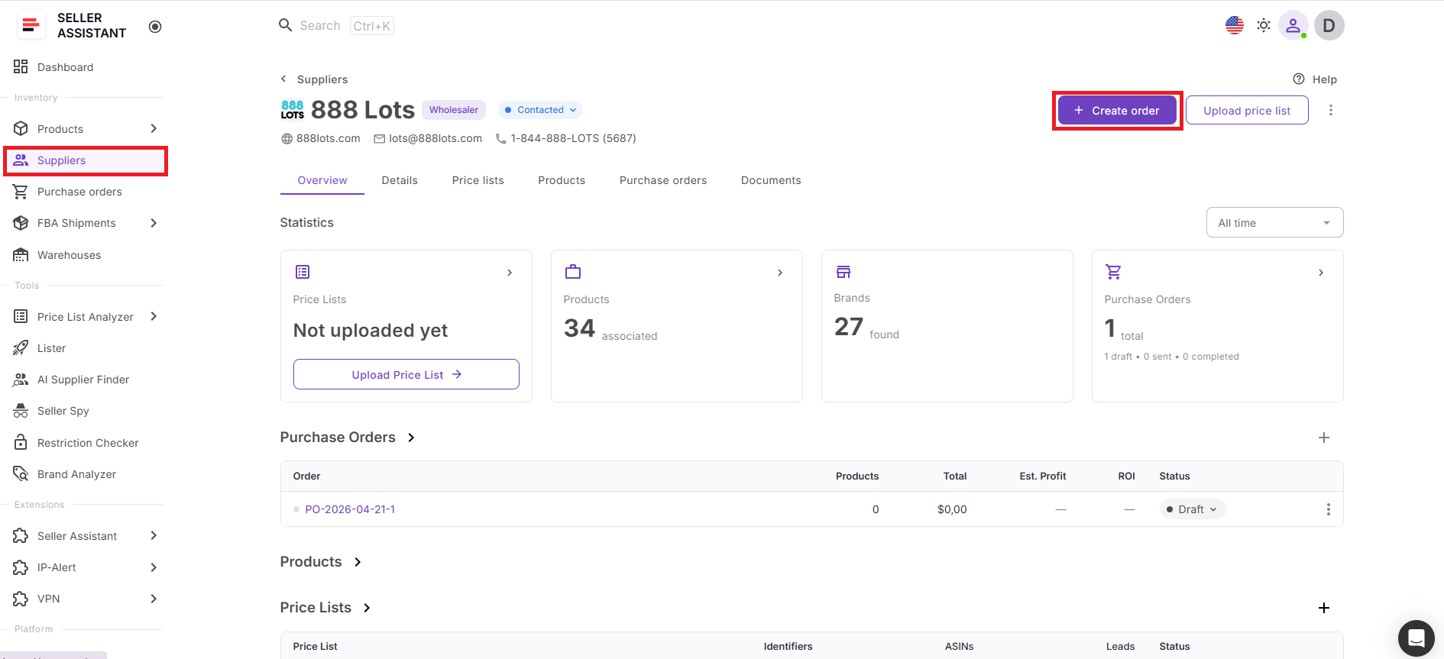Toggle the sidebar pin radio icon
Viewport: 1444px width, 659px height.
pos(155,27)
